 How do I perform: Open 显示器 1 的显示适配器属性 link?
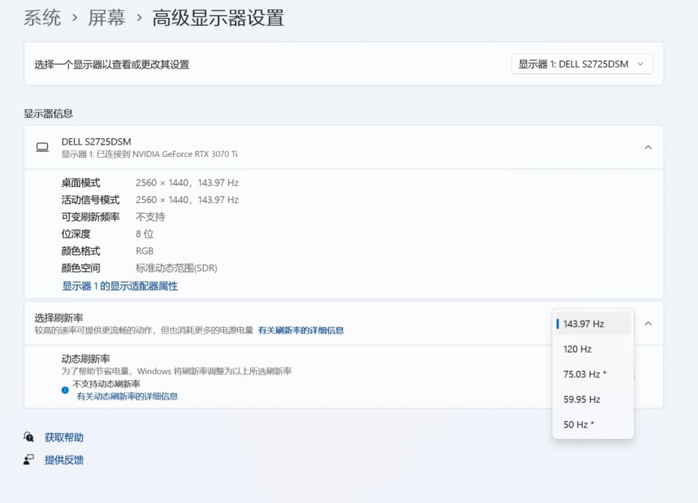[x=120, y=286]
